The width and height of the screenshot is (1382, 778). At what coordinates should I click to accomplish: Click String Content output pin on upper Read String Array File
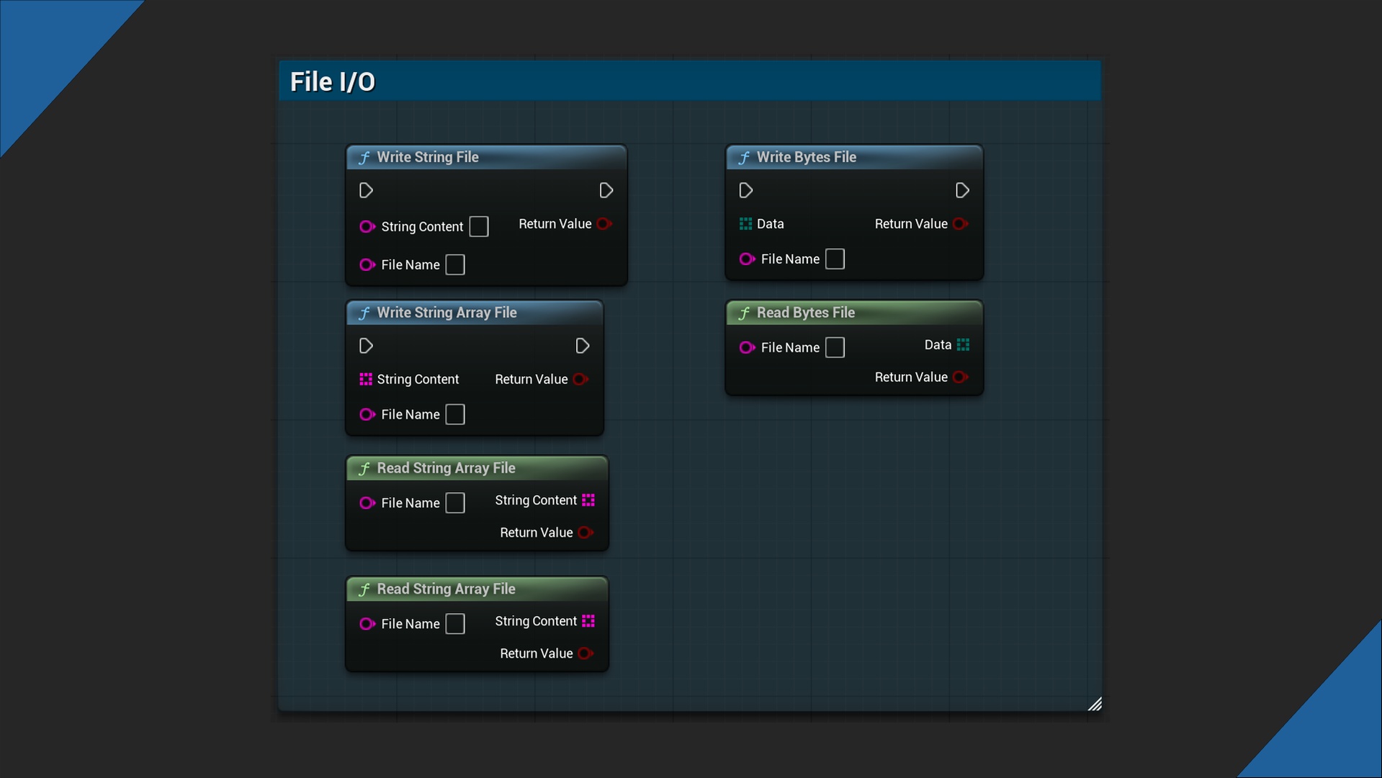[x=588, y=500]
